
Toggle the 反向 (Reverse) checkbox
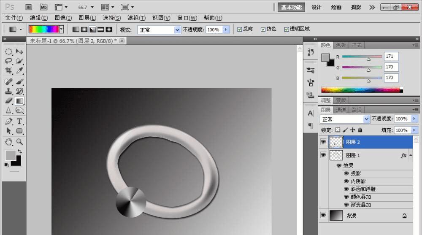pos(240,29)
